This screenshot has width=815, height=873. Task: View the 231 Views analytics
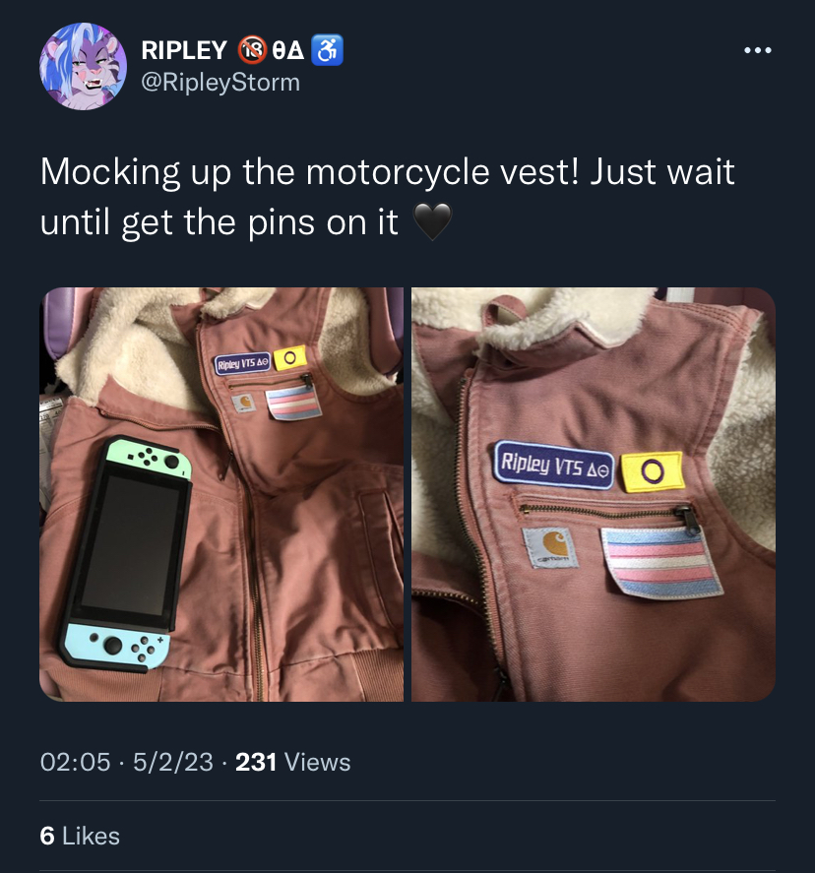point(292,762)
